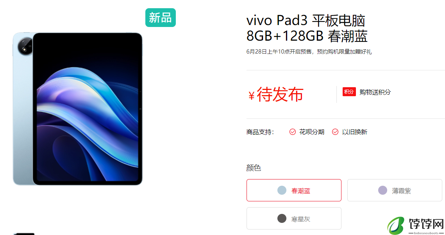Click the 花呗分期 check circle icon
The width and height of the screenshot is (445, 235).
(292, 132)
